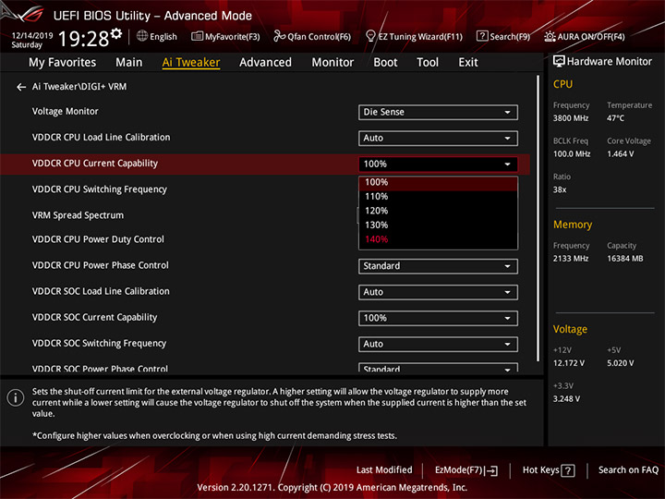The width and height of the screenshot is (665, 499).
Task: Select the Voltage Monitor label
Action: click(x=66, y=112)
